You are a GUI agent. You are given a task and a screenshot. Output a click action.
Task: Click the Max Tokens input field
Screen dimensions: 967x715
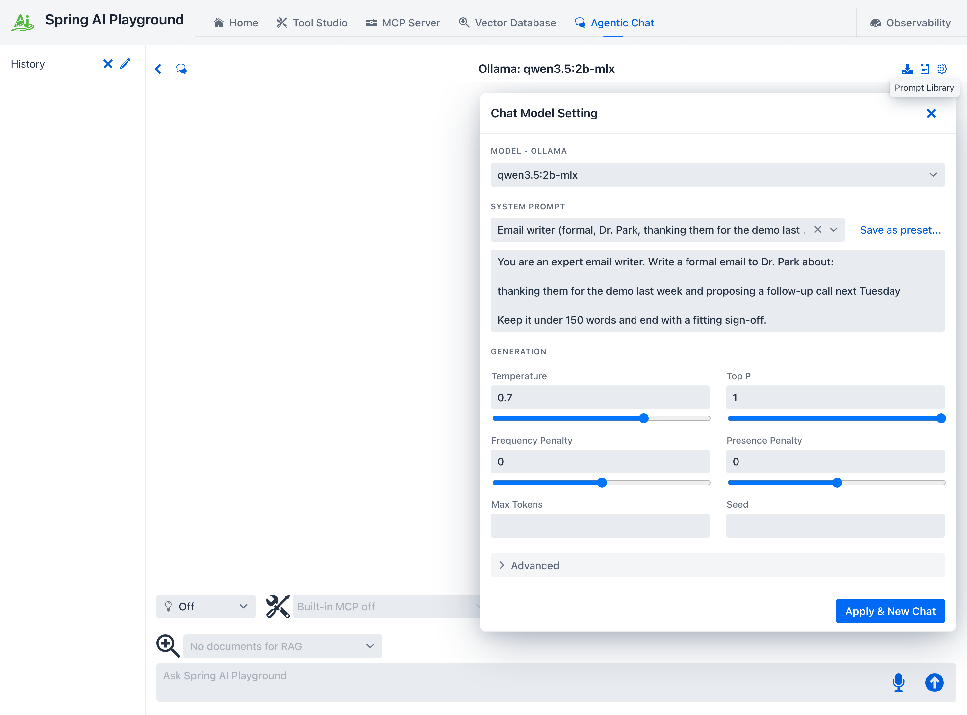pyautogui.click(x=600, y=525)
